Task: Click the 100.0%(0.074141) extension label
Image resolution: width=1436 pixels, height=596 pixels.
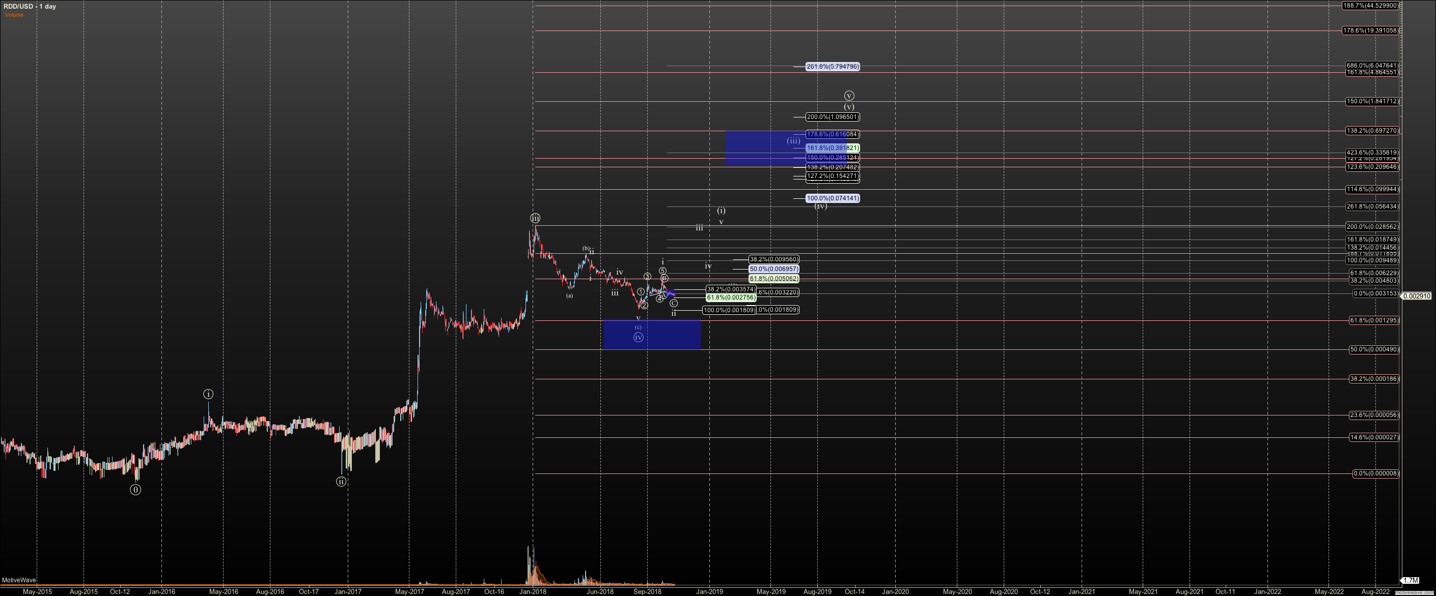Action: coord(833,198)
